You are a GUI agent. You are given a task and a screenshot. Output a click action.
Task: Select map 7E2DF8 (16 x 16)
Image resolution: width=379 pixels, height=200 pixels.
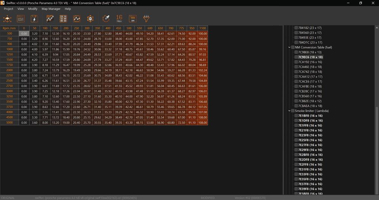tap(310, 160)
